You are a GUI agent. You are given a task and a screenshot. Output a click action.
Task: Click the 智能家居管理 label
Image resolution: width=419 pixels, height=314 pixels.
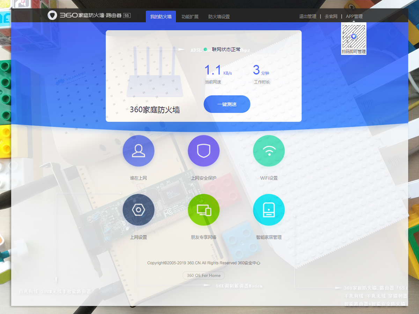pos(269,237)
